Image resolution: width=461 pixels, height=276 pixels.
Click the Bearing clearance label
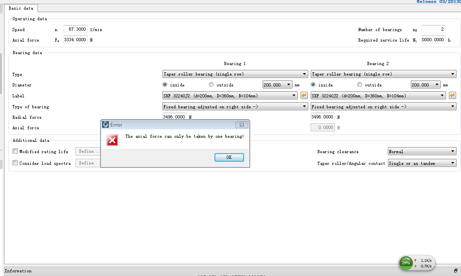click(x=338, y=152)
